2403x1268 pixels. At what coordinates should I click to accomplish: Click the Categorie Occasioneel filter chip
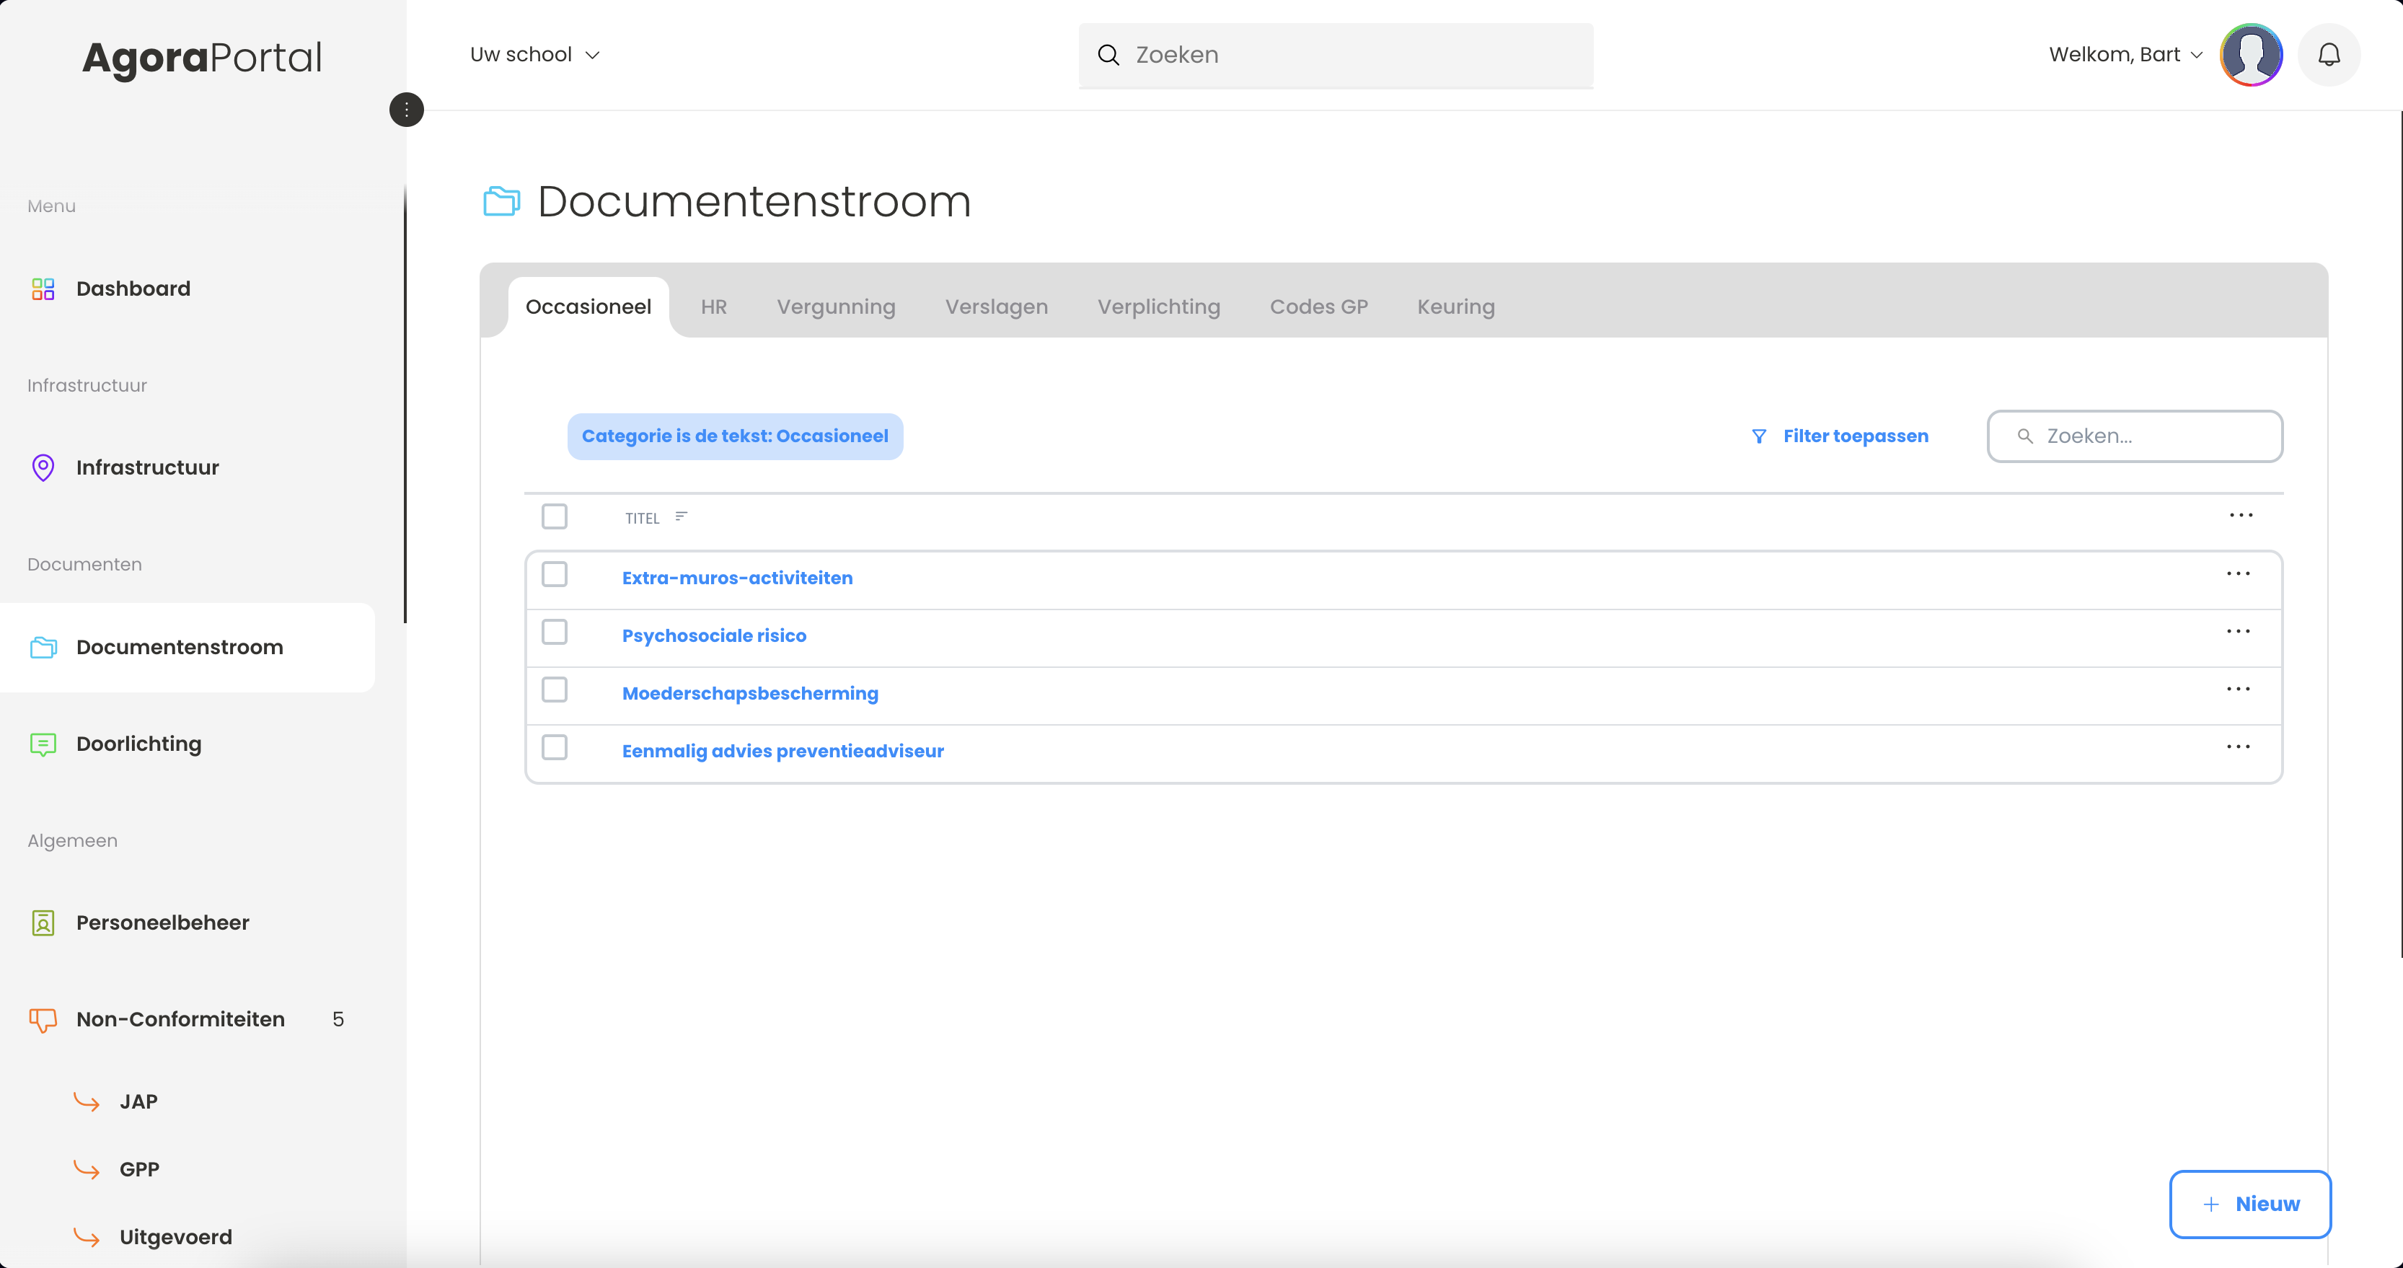tap(735, 436)
